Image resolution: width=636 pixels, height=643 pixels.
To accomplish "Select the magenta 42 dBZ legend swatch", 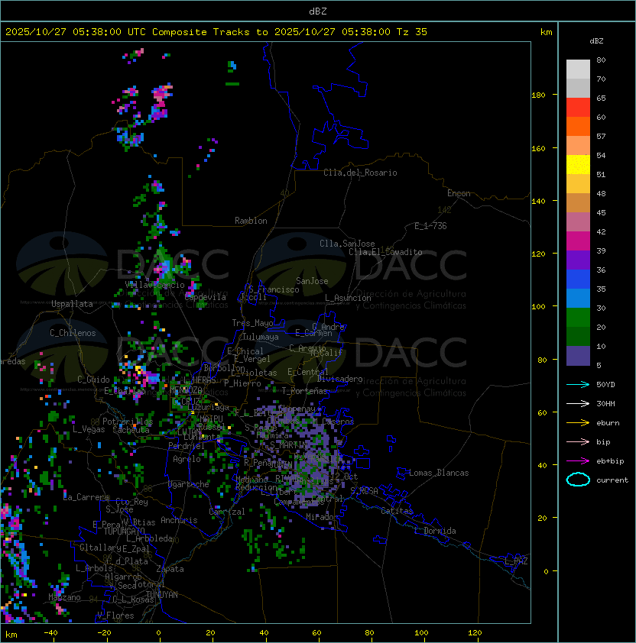I will click(578, 241).
